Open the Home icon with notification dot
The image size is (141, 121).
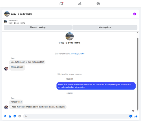click(x=61, y=4)
